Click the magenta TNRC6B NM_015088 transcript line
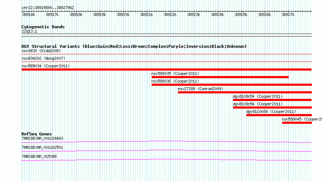The height and width of the screenshot is (181, 322). click(x=166, y=160)
